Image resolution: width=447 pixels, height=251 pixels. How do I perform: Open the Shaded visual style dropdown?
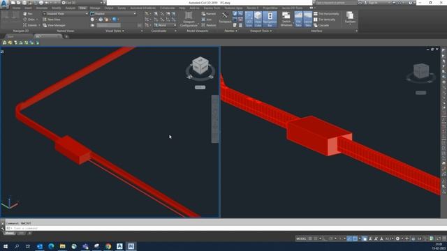[113, 14]
